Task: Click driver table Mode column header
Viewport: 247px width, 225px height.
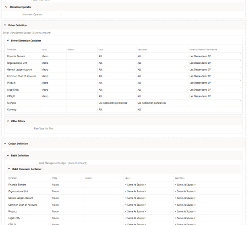Action: coord(44,50)
